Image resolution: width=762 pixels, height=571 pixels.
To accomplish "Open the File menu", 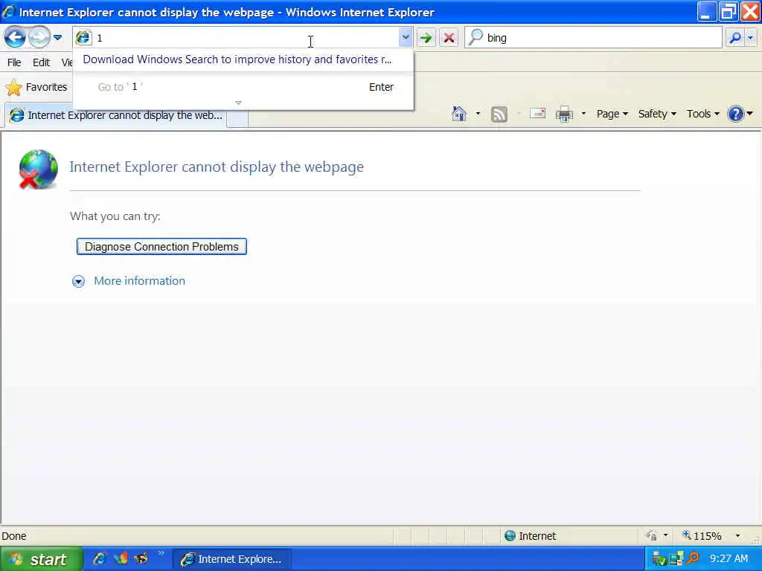I will pyautogui.click(x=14, y=62).
